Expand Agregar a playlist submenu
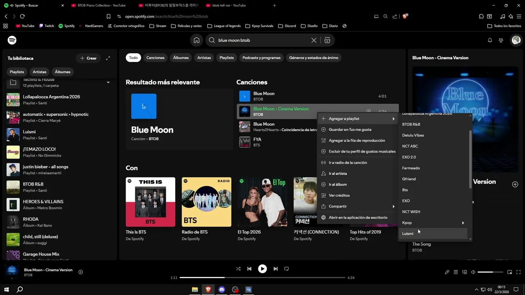The width and height of the screenshot is (525, 295). (358, 118)
